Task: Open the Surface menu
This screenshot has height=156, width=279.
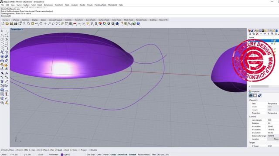Action: [x=26, y=5]
